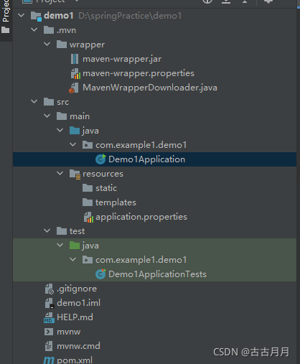300x364 pixels.
Task: Click the folder icon below Project side tab
Action: coord(6,30)
